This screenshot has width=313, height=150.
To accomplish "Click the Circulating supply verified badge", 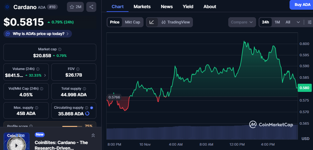I will [91, 108].
